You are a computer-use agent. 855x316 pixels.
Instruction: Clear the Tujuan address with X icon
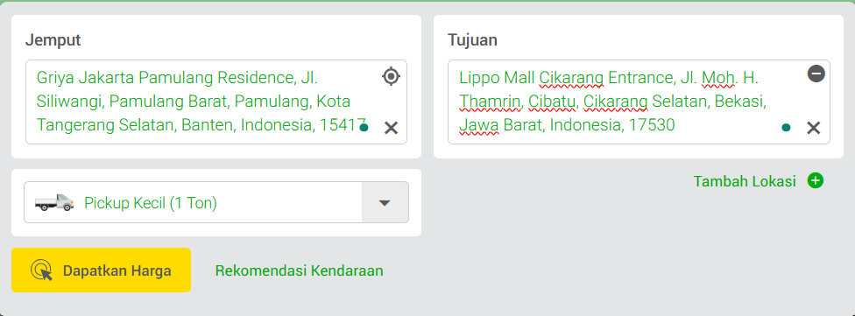point(813,128)
